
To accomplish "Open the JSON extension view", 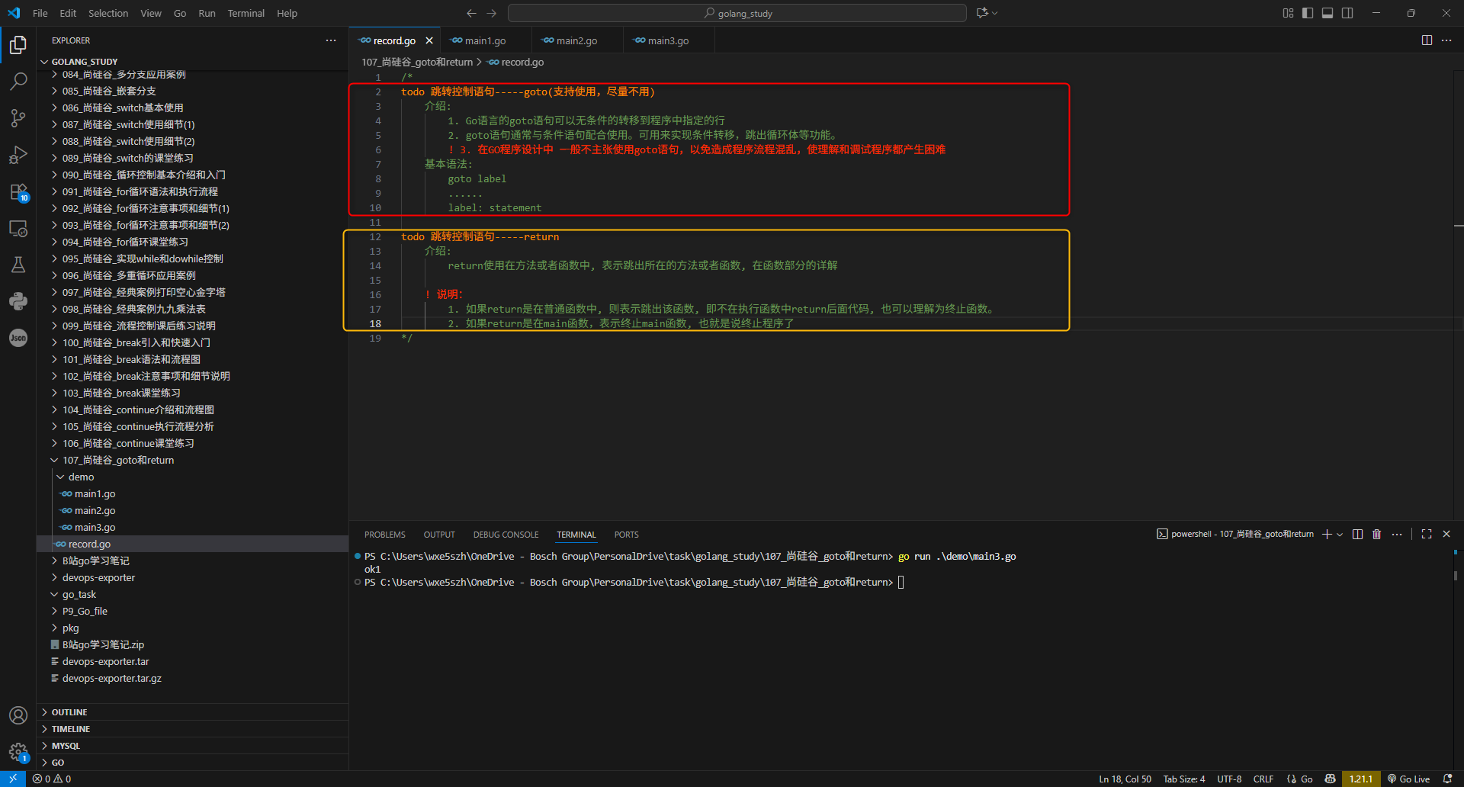I will click(x=18, y=338).
